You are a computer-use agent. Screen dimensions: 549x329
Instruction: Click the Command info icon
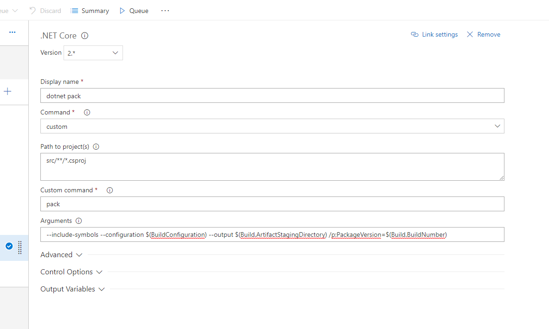coord(87,112)
